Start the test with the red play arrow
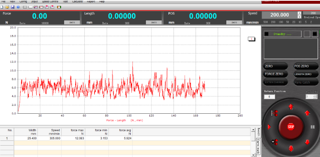 pos(269,127)
